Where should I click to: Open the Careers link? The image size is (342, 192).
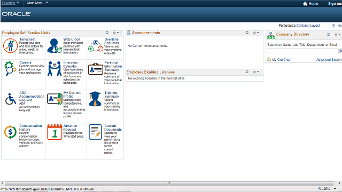click(x=25, y=62)
